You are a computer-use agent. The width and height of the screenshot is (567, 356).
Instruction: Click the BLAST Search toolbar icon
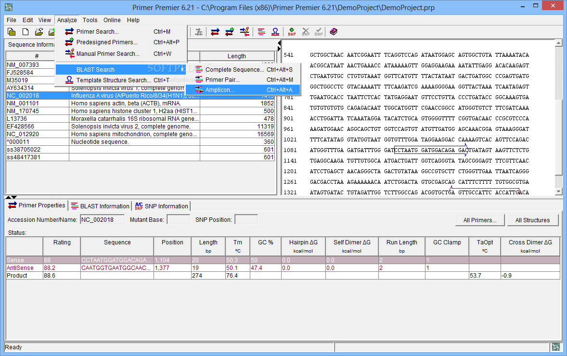tap(261, 32)
